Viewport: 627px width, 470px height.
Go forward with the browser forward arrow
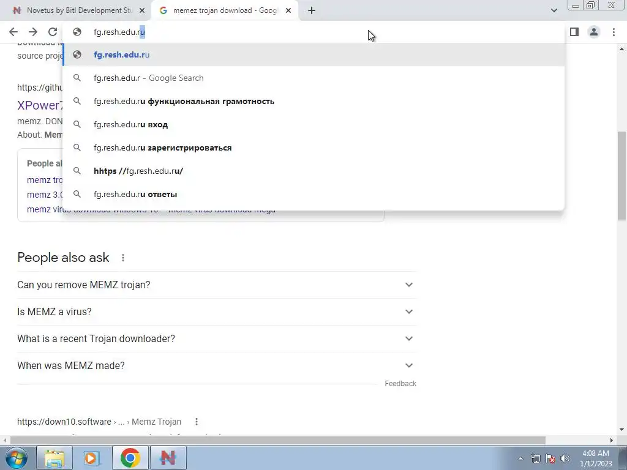[x=33, y=32]
